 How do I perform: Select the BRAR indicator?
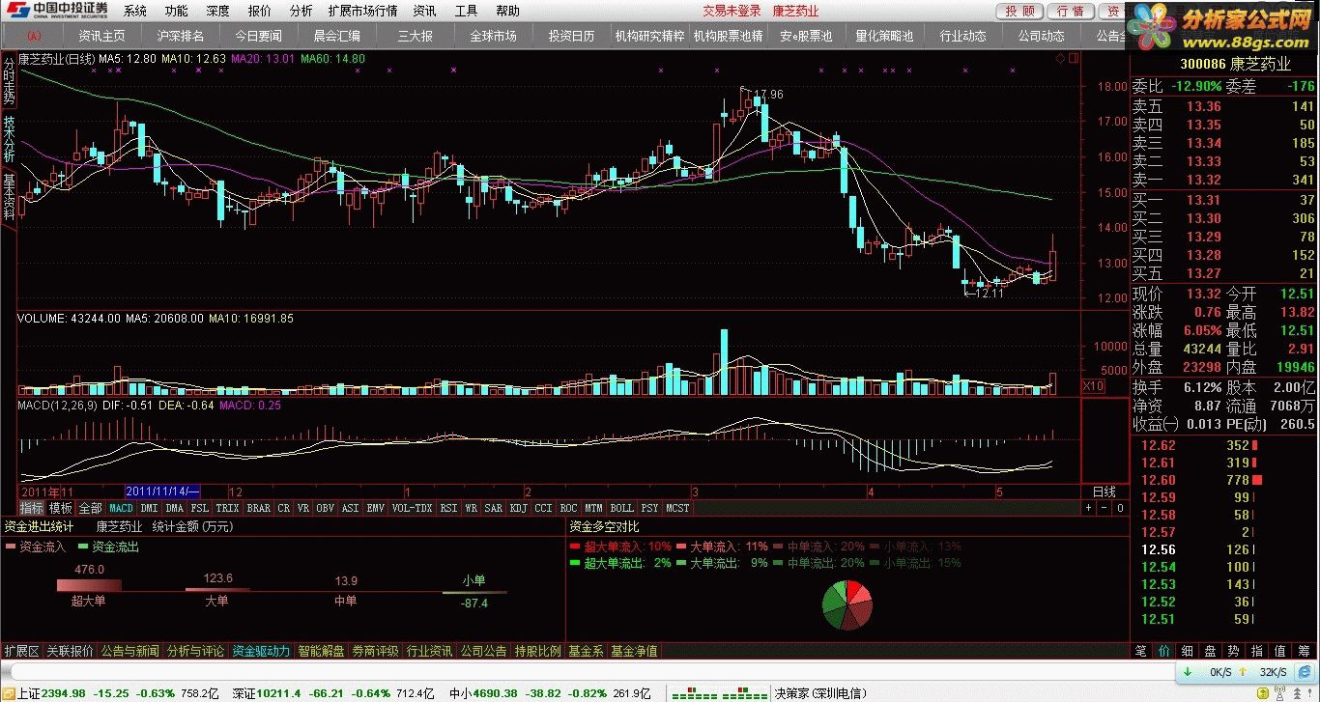click(259, 507)
